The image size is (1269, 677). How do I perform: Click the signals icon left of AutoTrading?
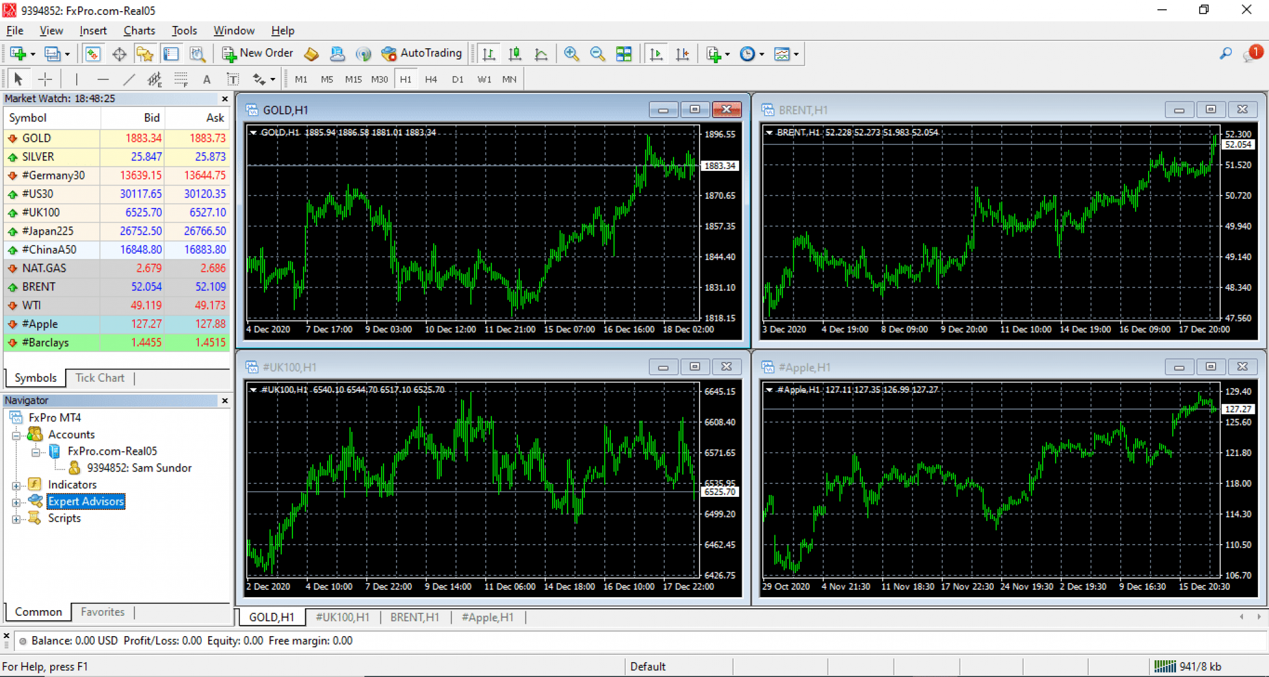coord(363,54)
